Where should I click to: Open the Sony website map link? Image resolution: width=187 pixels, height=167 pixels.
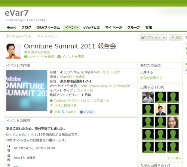(107, 86)
